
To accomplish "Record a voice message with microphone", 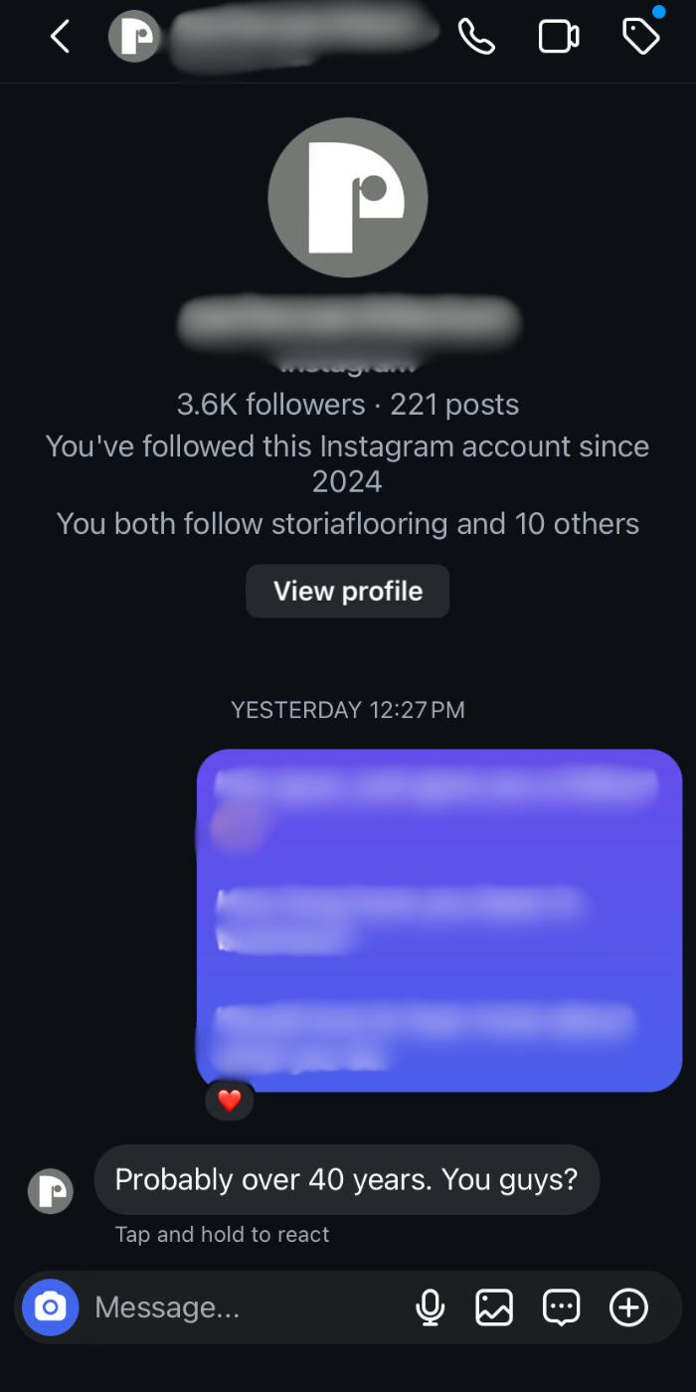I will point(430,1307).
